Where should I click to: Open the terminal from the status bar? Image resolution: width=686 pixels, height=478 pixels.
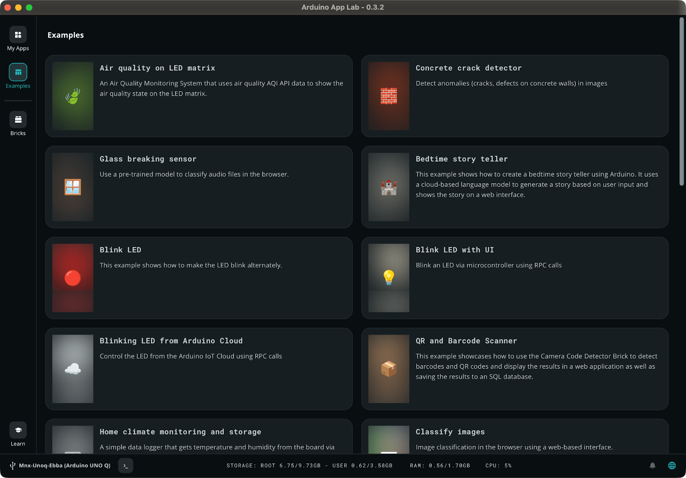pos(125,466)
